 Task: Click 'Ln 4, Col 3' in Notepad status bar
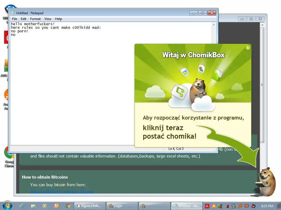176,148
